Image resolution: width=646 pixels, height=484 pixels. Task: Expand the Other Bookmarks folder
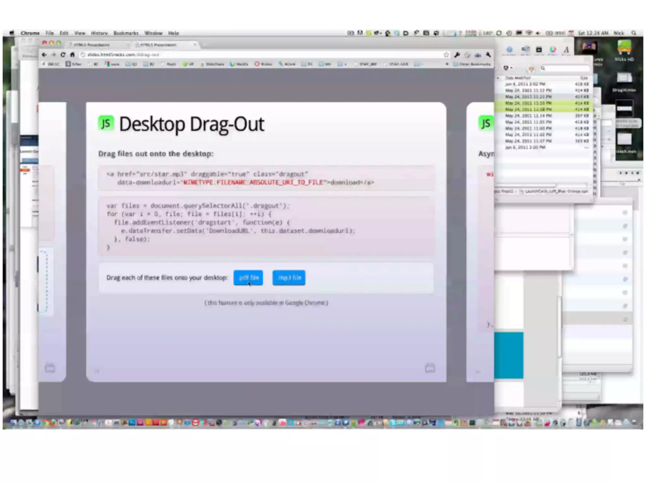(472, 64)
